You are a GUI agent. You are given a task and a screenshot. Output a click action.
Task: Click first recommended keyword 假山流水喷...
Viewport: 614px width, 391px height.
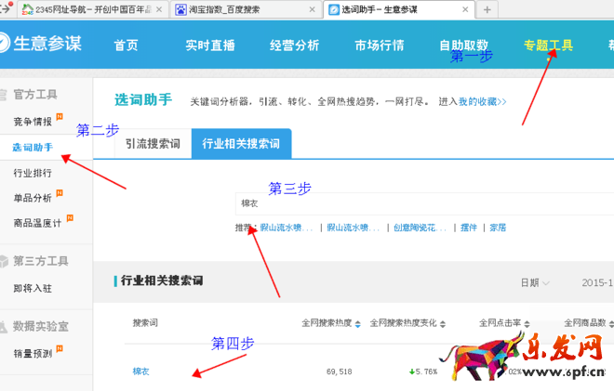(287, 228)
